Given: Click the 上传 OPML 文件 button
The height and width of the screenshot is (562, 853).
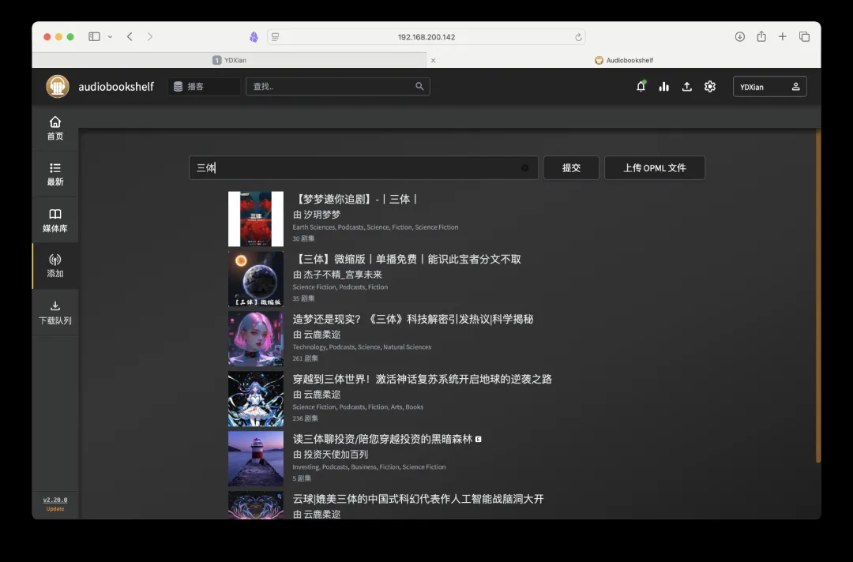Looking at the screenshot, I should 654,168.
